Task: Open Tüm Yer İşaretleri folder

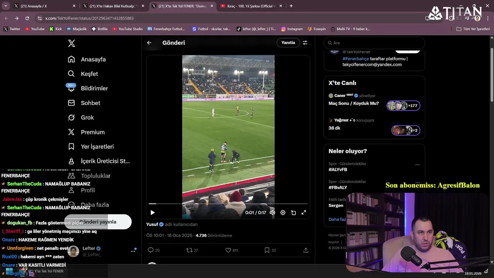Action: [473, 29]
